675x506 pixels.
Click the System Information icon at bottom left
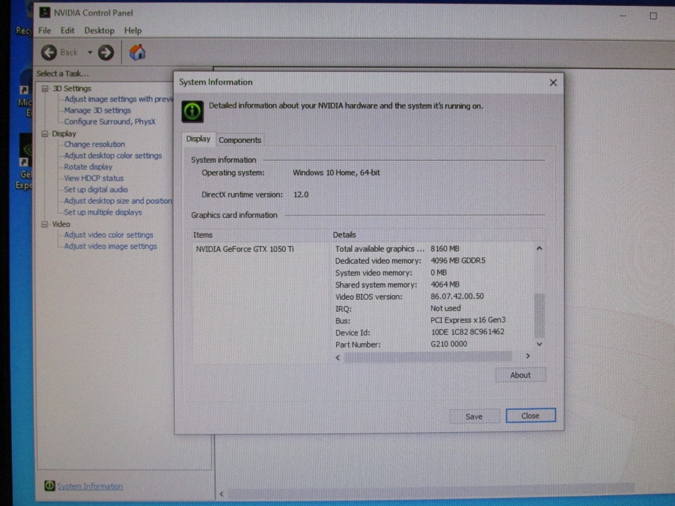(49, 486)
